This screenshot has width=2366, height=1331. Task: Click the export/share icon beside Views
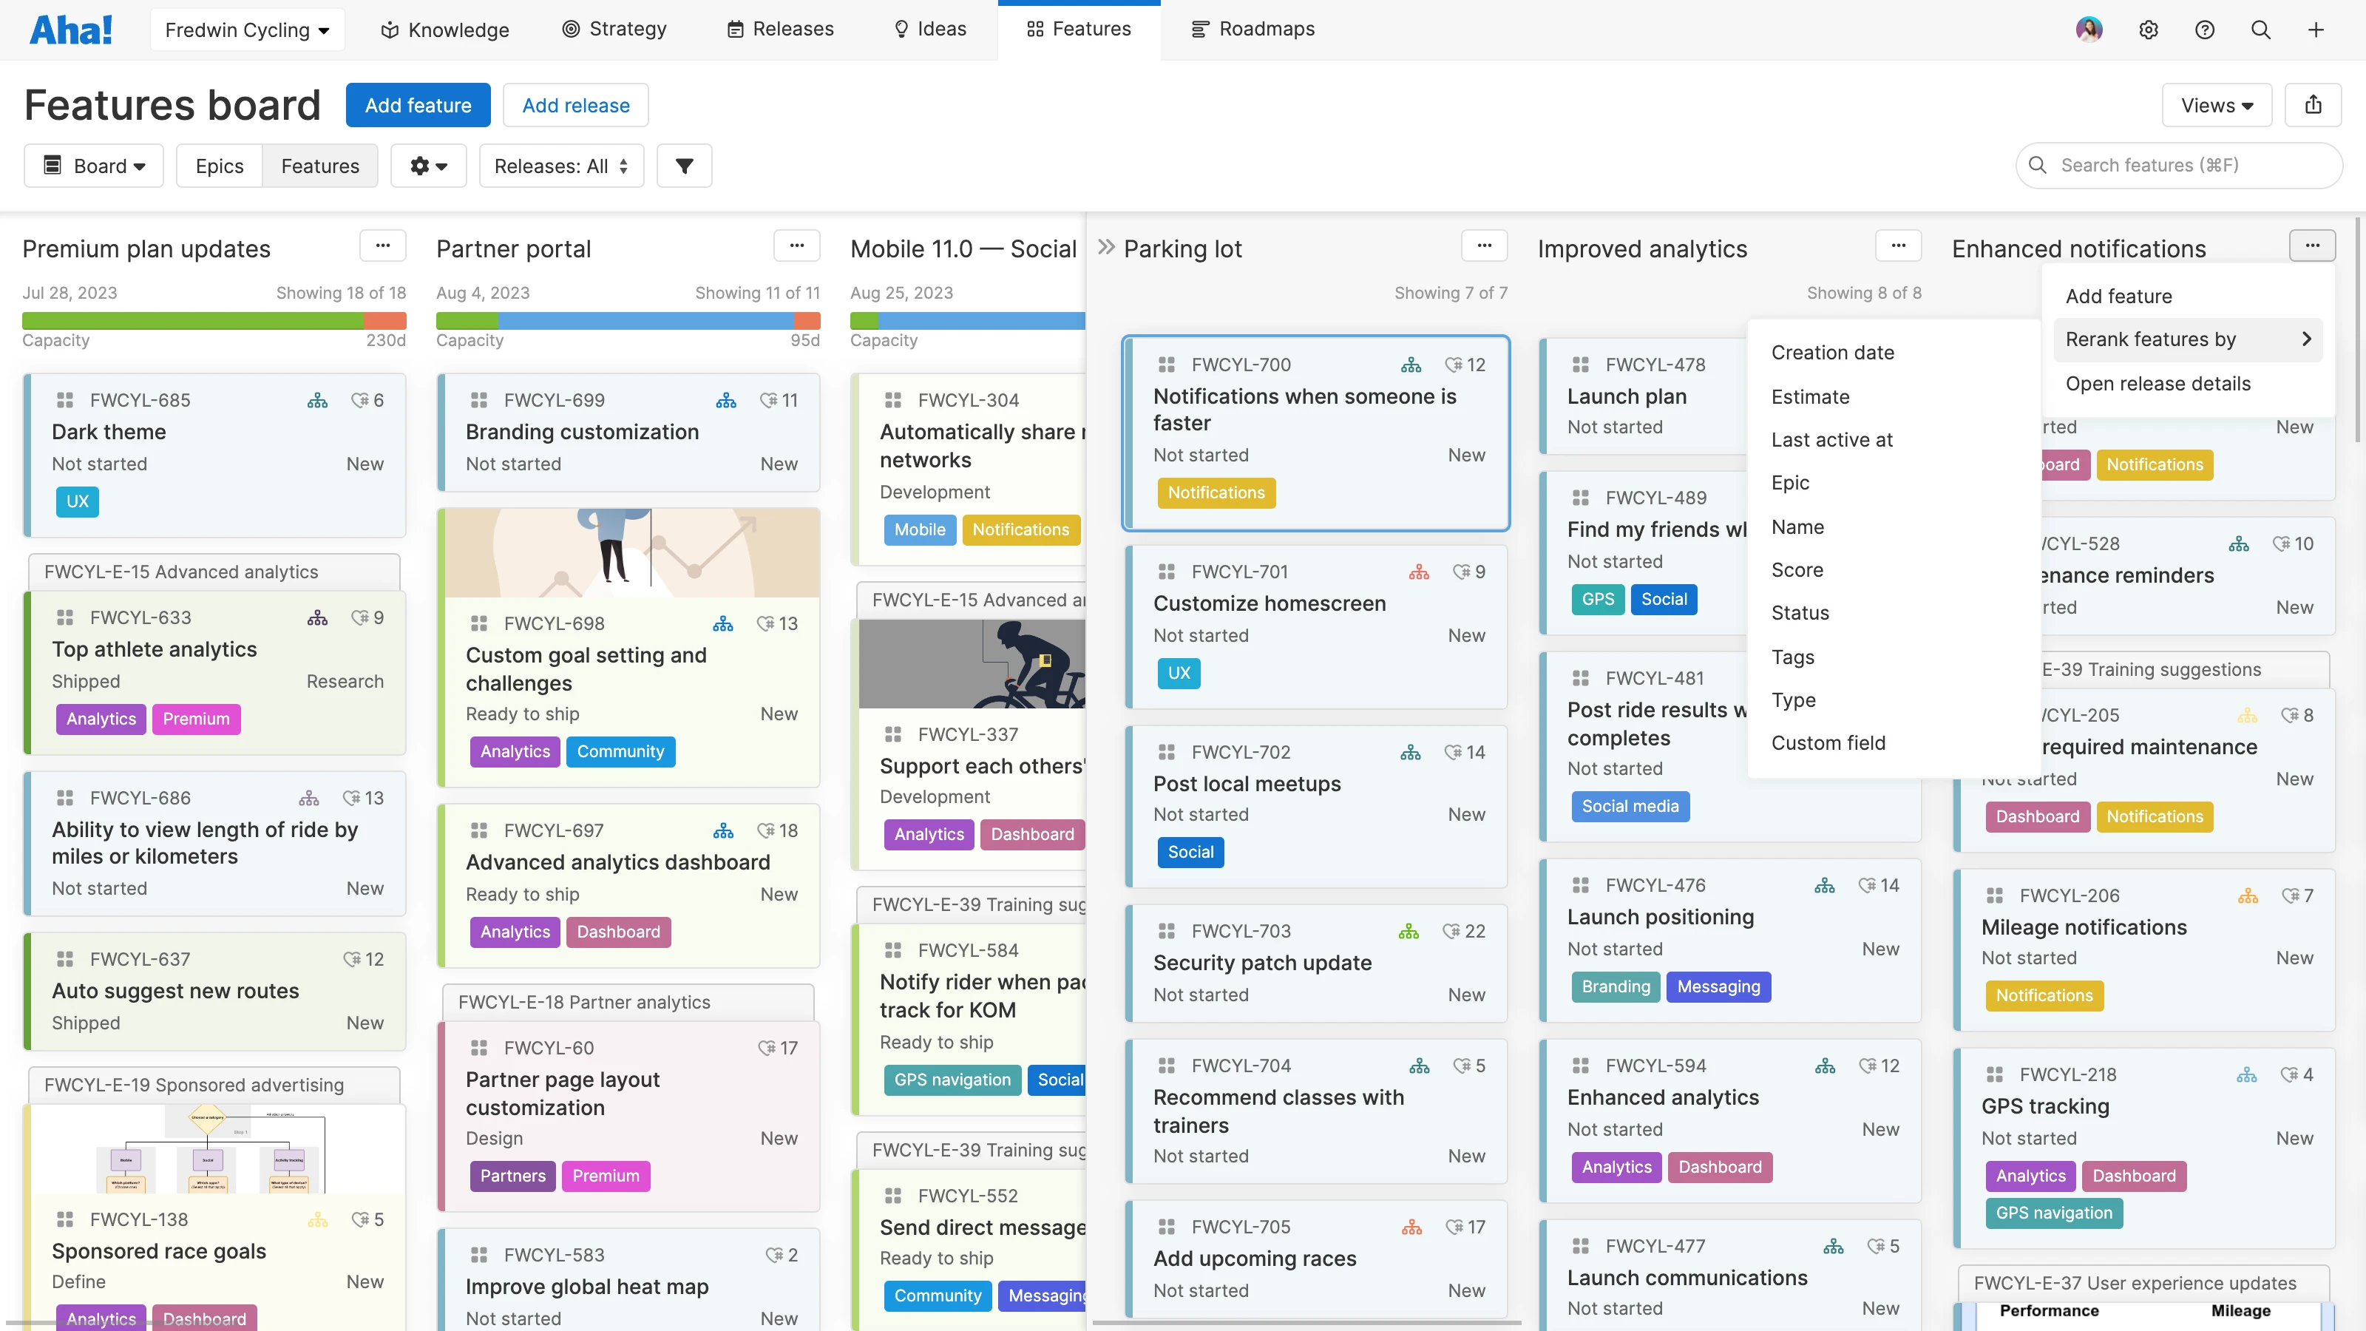pyautogui.click(x=2314, y=105)
